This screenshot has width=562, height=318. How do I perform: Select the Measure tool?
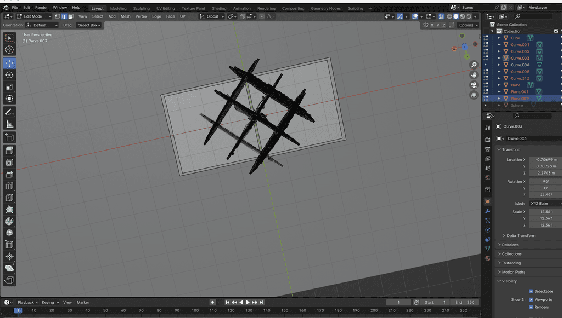pyautogui.click(x=9, y=124)
